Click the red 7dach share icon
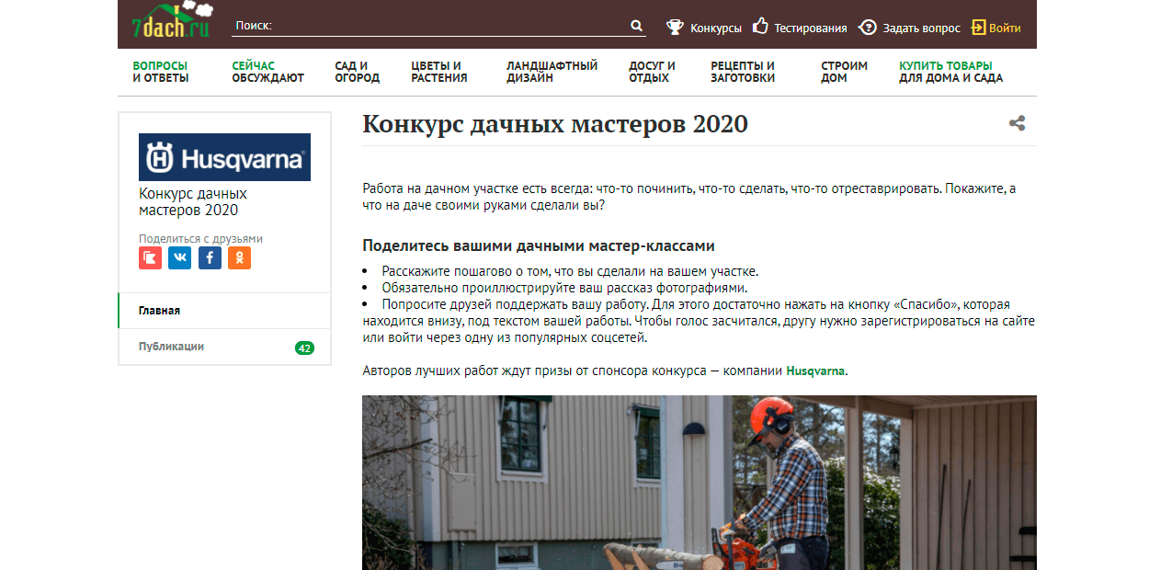Viewport: 1149px width, 570px height. click(150, 258)
